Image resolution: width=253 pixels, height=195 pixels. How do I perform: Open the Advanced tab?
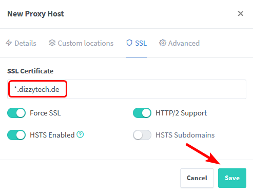[x=179, y=43]
